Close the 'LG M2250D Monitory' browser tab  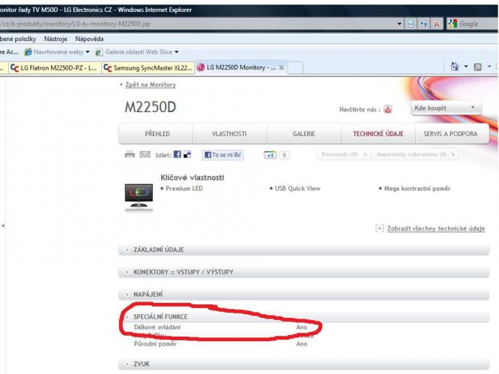point(281,67)
